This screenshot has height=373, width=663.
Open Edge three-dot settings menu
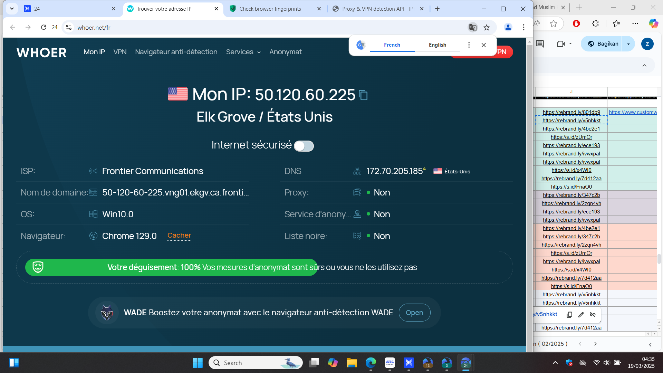click(x=635, y=23)
